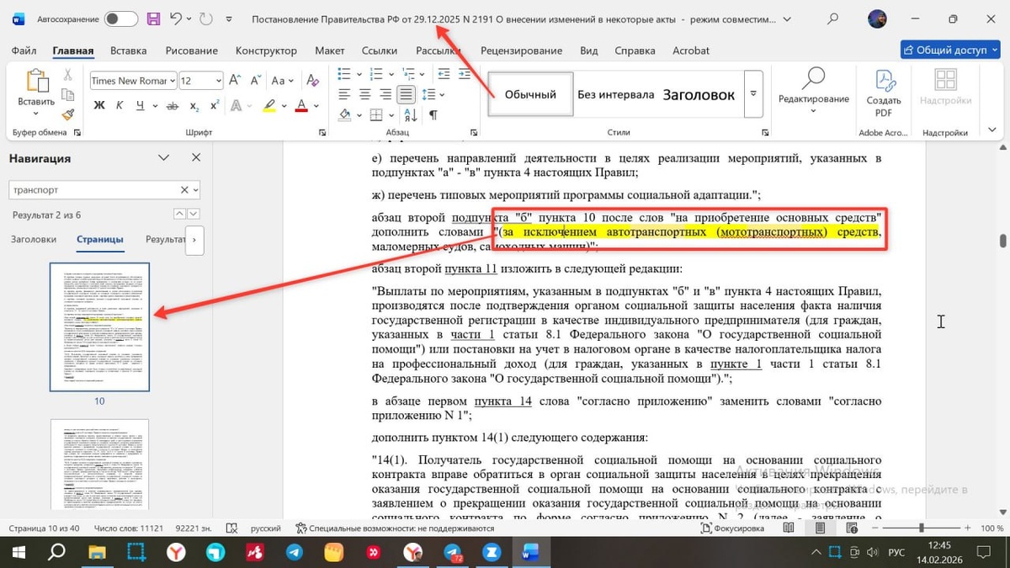Viewport: 1010px width, 568px height.
Task: Select the Без интервала style
Action: pyautogui.click(x=616, y=94)
